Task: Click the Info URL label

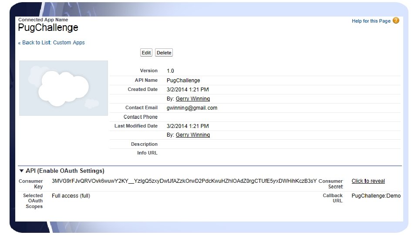Action: point(147,153)
